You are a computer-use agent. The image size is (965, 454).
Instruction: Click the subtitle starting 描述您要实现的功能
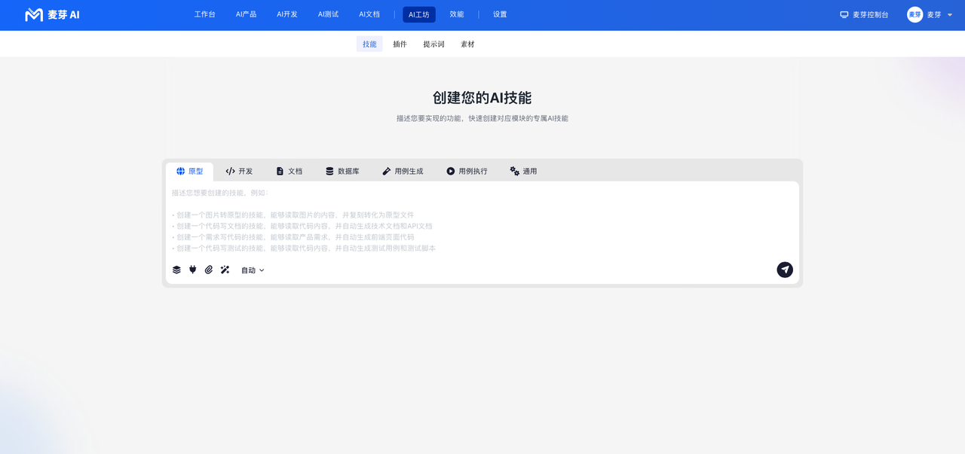(482, 118)
